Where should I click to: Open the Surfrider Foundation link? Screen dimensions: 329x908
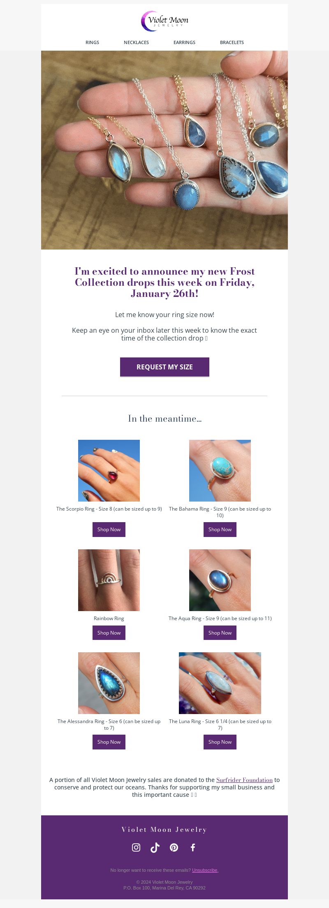[x=244, y=780]
